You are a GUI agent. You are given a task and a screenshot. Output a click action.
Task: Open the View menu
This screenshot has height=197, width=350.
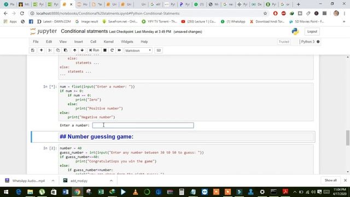tap(63, 42)
